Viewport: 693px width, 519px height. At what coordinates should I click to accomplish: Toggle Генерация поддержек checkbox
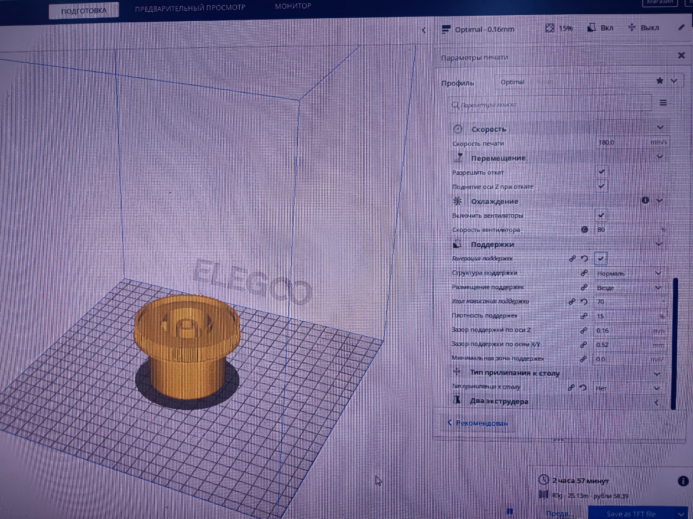tap(600, 259)
